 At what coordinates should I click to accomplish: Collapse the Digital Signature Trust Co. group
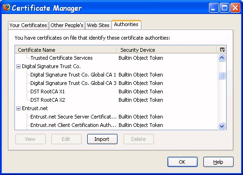pyautogui.click(x=18, y=67)
